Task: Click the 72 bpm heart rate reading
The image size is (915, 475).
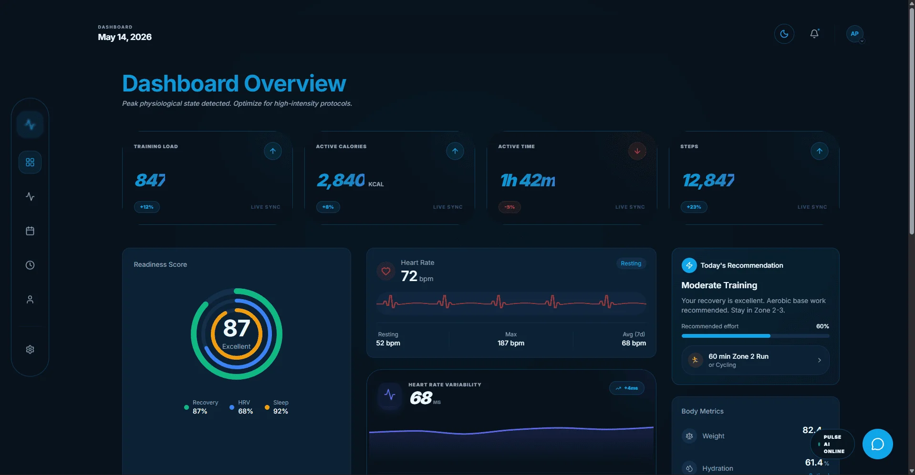Action: [x=417, y=276]
